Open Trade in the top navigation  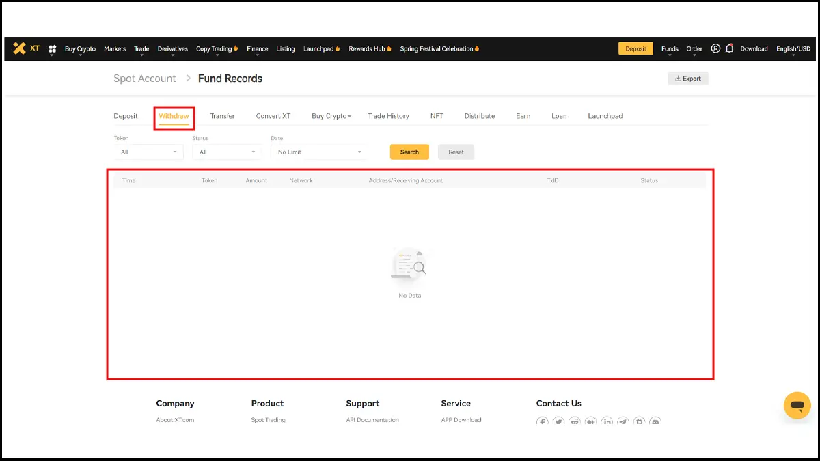141,48
